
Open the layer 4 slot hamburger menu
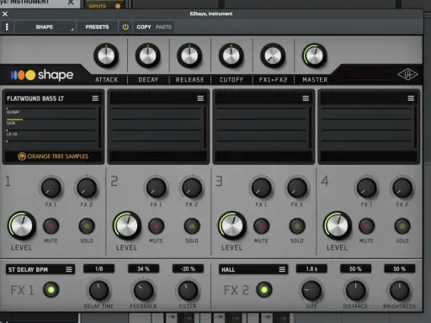click(x=411, y=98)
